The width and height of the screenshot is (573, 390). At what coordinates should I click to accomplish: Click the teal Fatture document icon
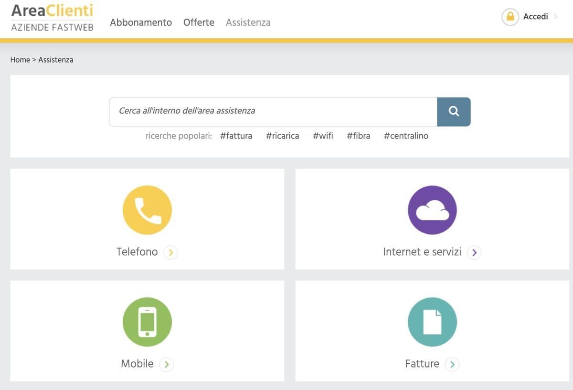[x=432, y=322]
